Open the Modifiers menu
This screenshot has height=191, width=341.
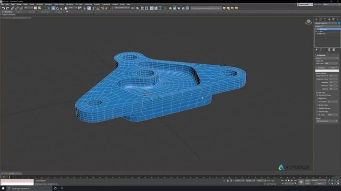(x=39, y=4)
